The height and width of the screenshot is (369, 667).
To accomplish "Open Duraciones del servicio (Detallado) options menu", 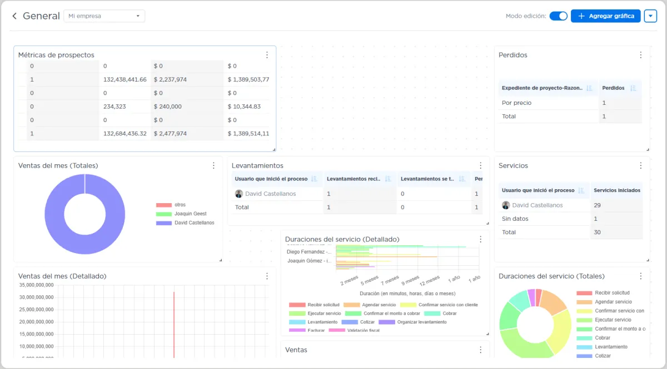I will (x=481, y=239).
